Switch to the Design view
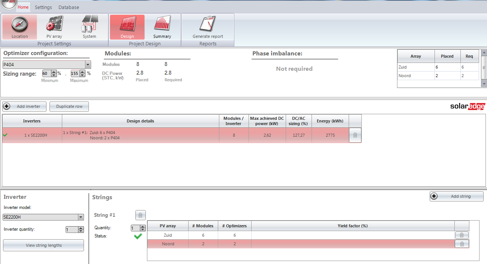487x264 pixels. click(127, 27)
